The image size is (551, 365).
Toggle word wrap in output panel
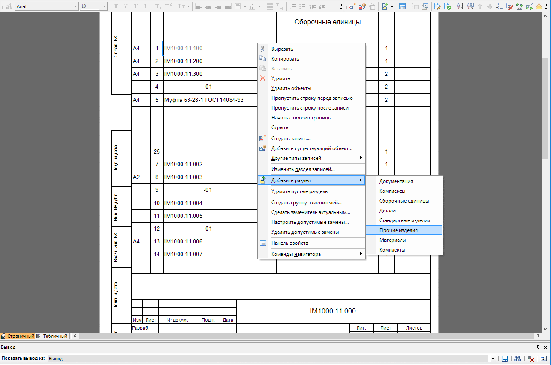tap(543, 359)
